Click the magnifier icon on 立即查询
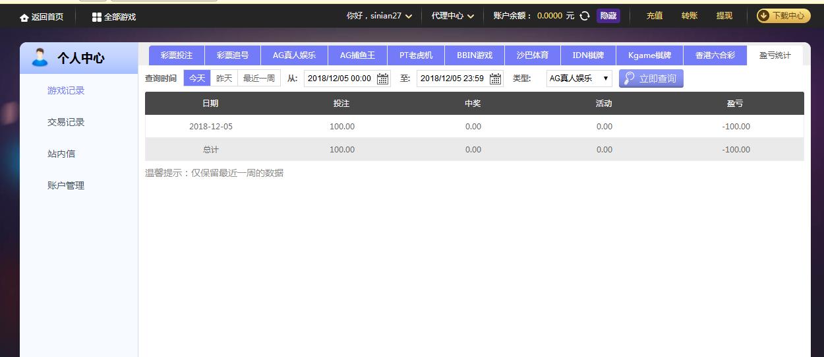 tap(630, 79)
